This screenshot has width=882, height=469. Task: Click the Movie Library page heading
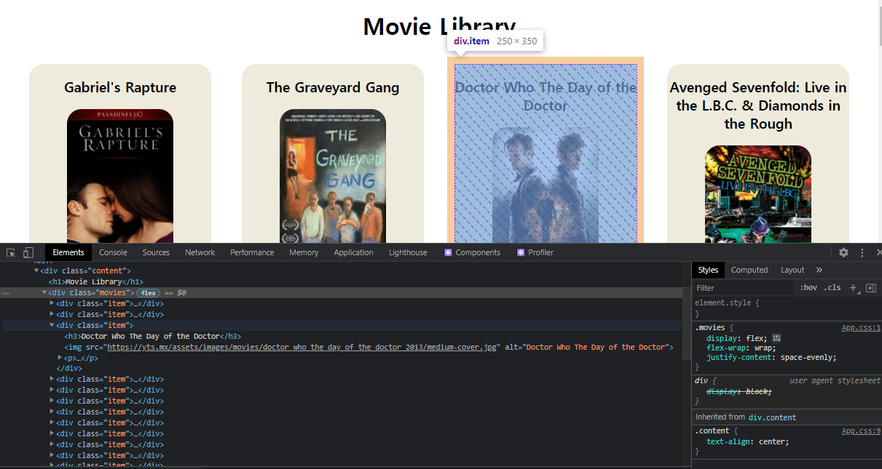tap(439, 26)
